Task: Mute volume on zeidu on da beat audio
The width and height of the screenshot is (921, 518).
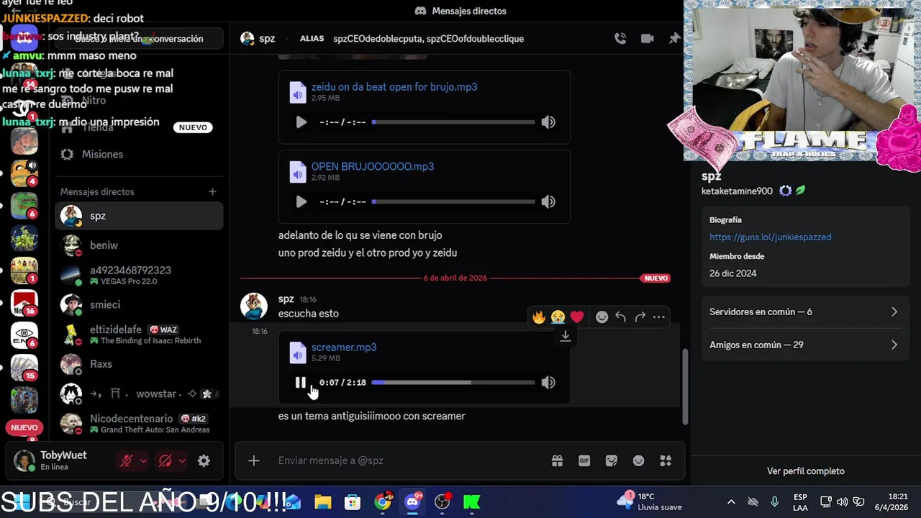Action: click(x=548, y=122)
